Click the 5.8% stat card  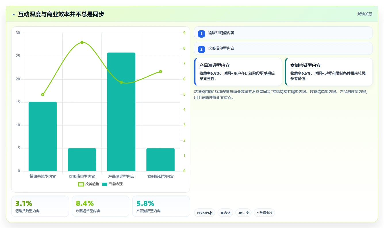click(161, 206)
